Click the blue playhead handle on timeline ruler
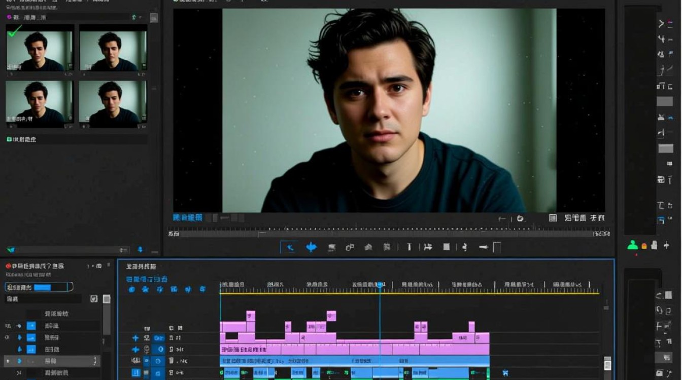The width and height of the screenshot is (682, 380). click(380, 285)
